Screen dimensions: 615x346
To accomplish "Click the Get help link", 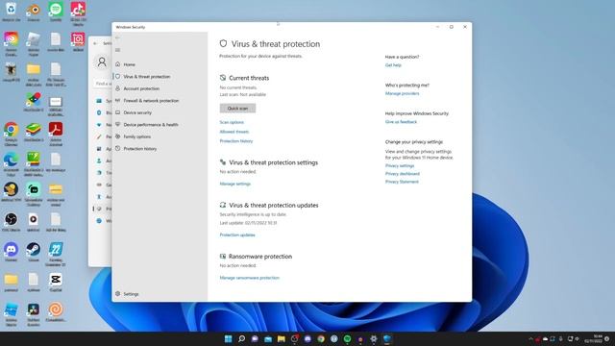I will click(x=393, y=65).
